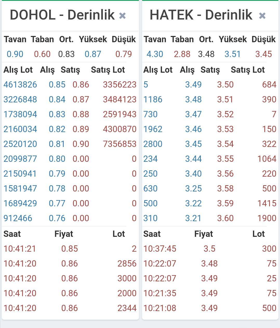
Task: Click HATEK ask lot 1900
Action: [267, 218]
